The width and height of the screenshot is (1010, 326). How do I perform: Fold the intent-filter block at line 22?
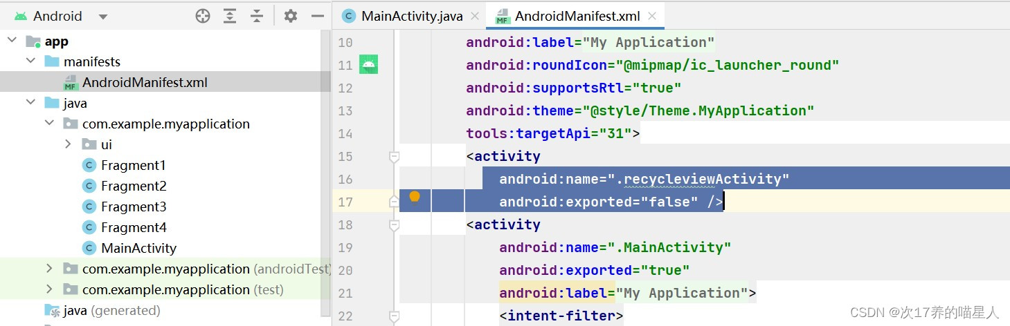(x=394, y=316)
